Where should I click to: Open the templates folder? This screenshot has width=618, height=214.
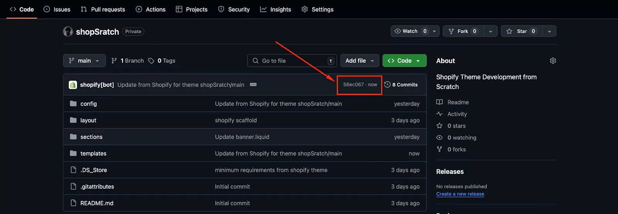(x=93, y=153)
